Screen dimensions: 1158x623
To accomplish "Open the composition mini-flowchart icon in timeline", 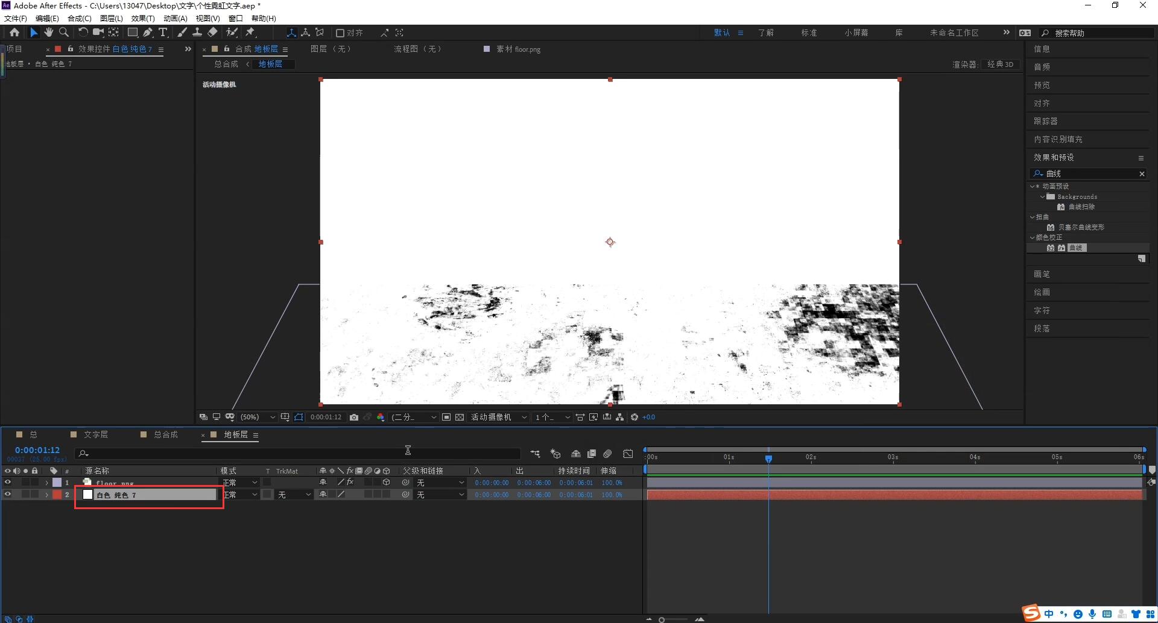I will (535, 454).
